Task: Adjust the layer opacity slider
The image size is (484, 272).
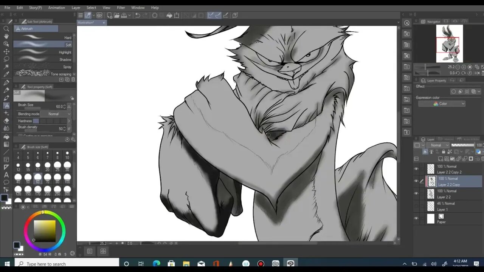Action: pyautogui.click(x=463, y=145)
